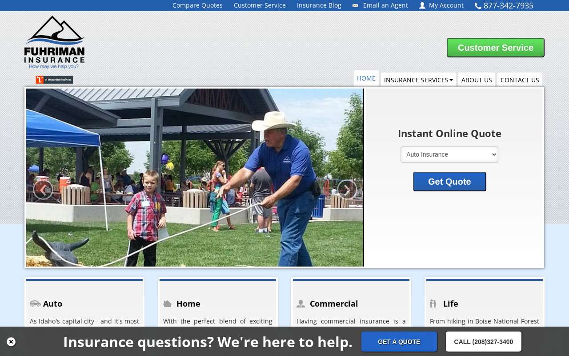
Task: Open the Commercial insurance heading
Action: (334, 303)
